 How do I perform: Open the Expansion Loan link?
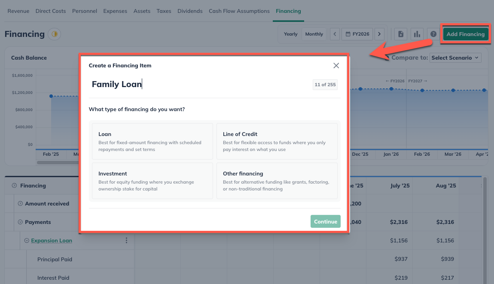52,241
